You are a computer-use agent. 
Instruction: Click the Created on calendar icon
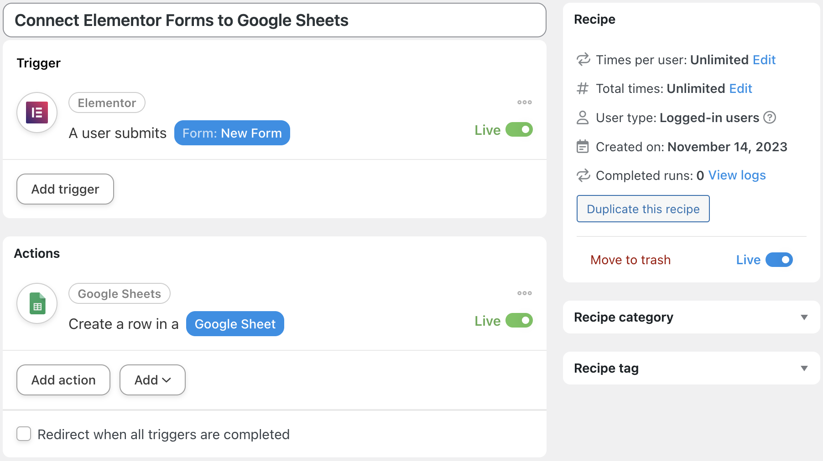[x=583, y=147]
